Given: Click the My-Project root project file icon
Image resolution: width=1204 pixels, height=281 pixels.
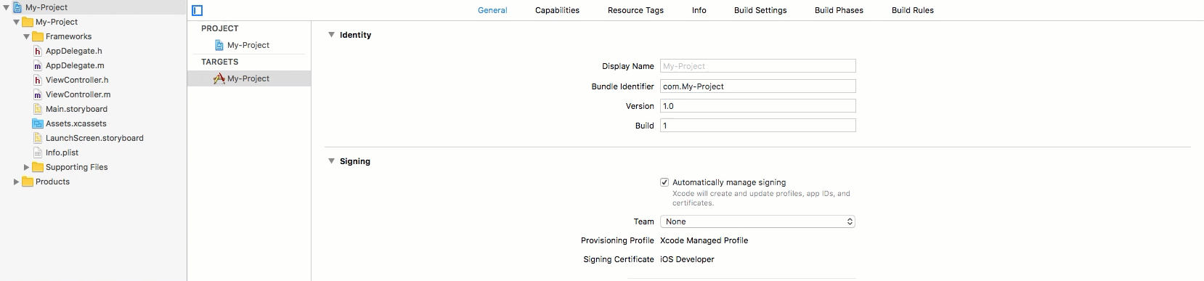Looking at the screenshot, I should tap(17, 7).
